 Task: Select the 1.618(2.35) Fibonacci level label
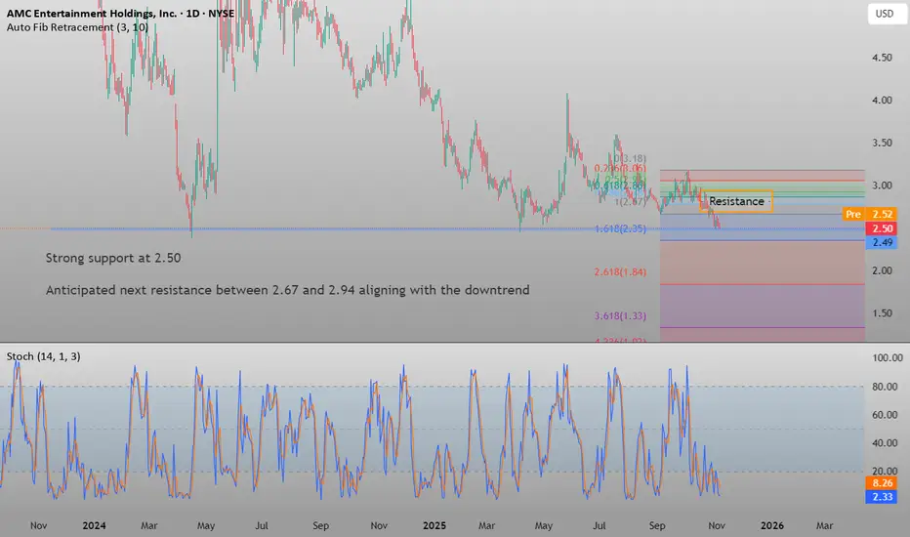[x=620, y=228]
